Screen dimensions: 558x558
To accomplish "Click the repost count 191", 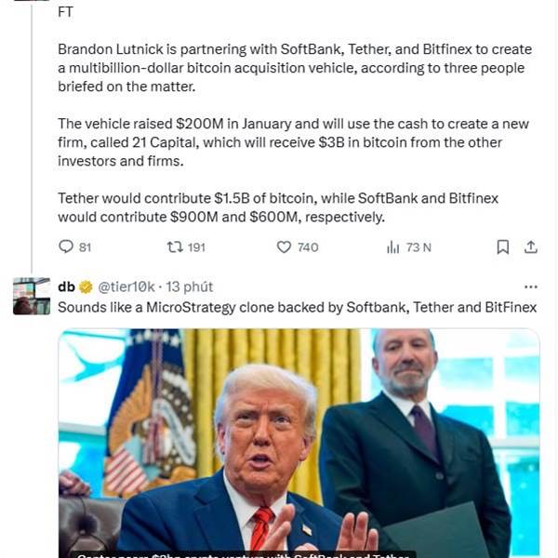I will click(196, 247).
